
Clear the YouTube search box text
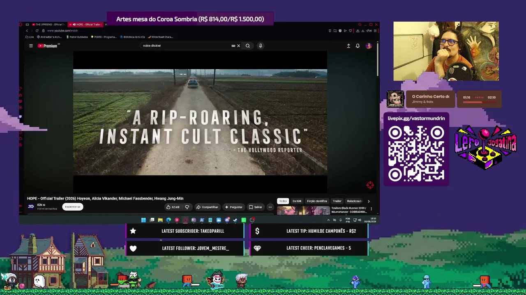click(x=238, y=46)
